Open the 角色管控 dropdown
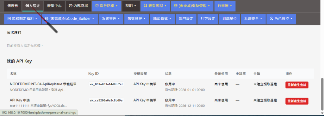The height and width of the screenshot is (116, 324). click(x=281, y=19)
